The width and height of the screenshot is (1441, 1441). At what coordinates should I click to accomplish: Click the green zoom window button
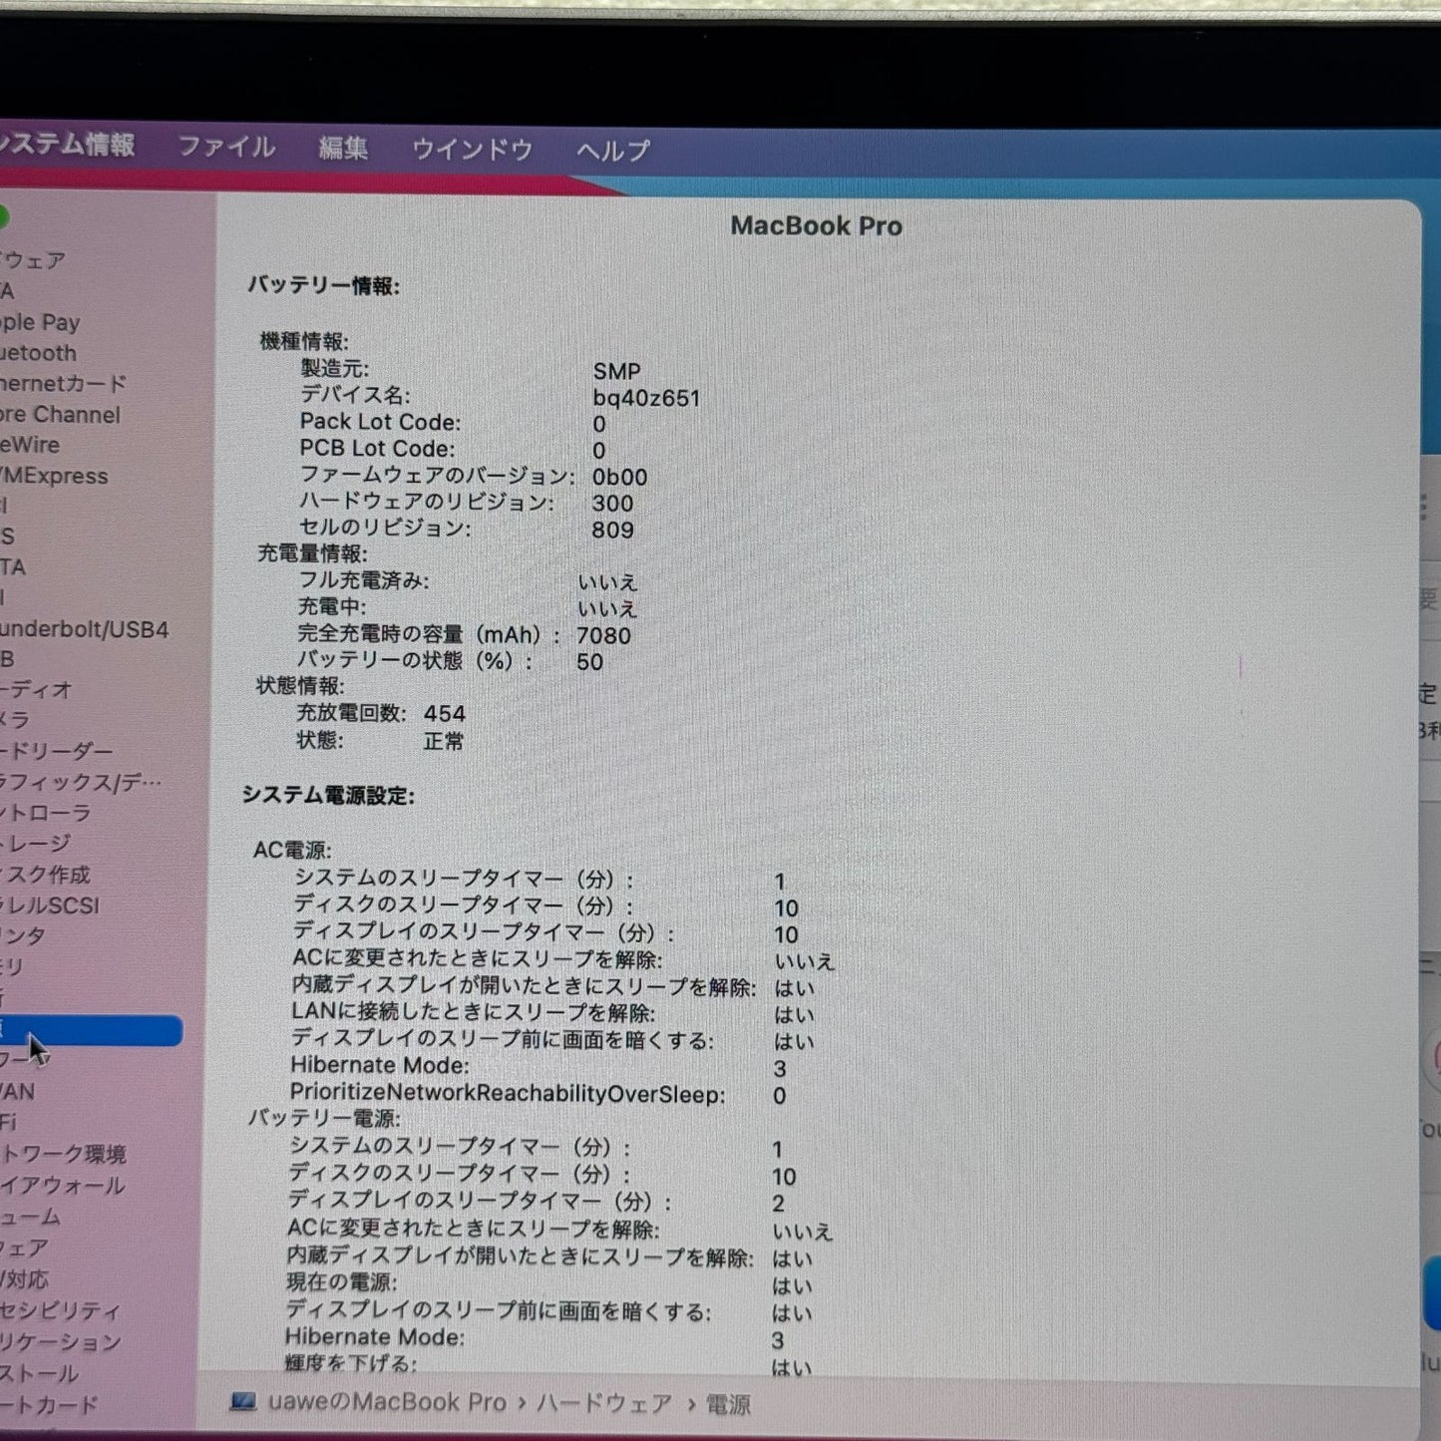click(3, 217)
